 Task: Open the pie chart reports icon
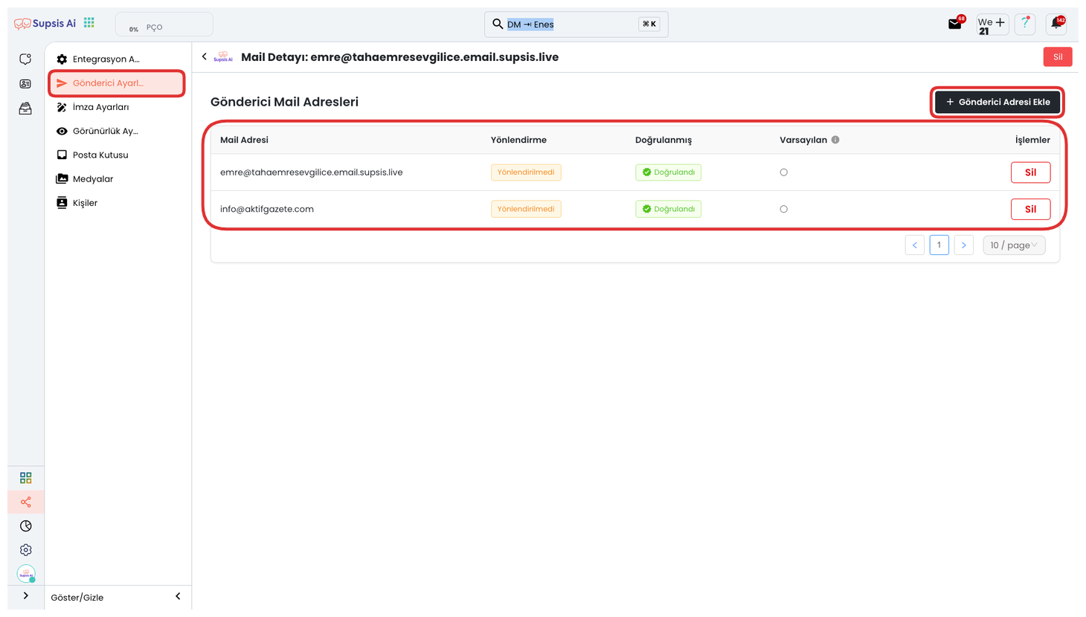tap(26, 526)
